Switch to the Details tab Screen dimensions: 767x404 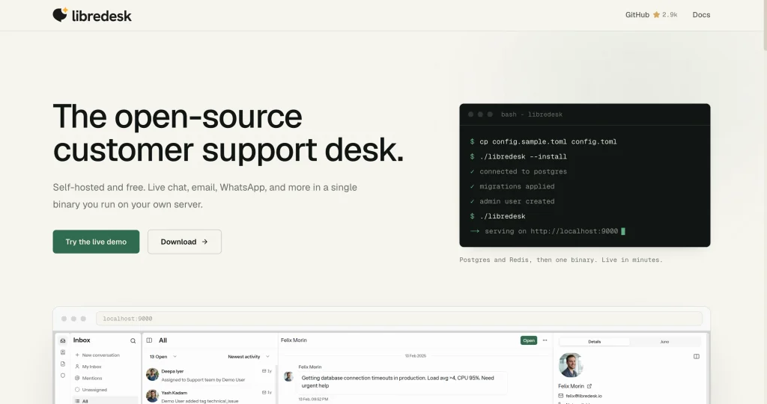tap(594, 341)
